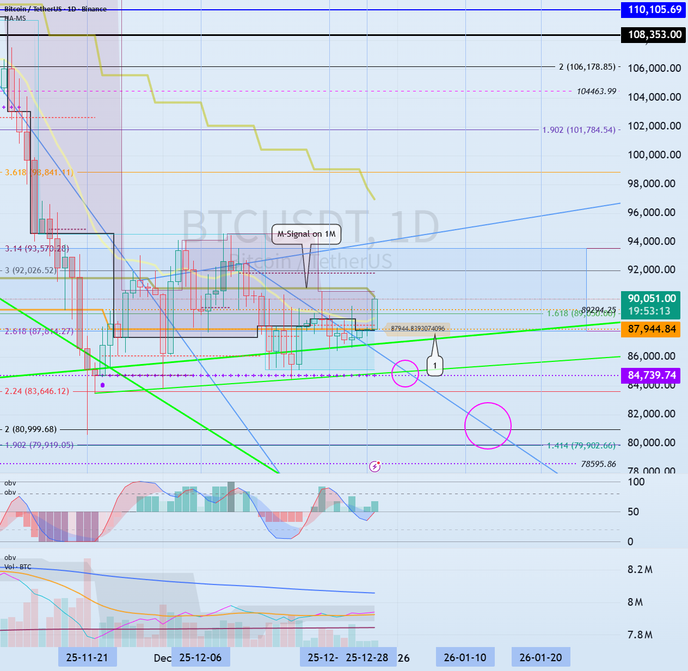Click oscillator scale value 100

(636, 482)
